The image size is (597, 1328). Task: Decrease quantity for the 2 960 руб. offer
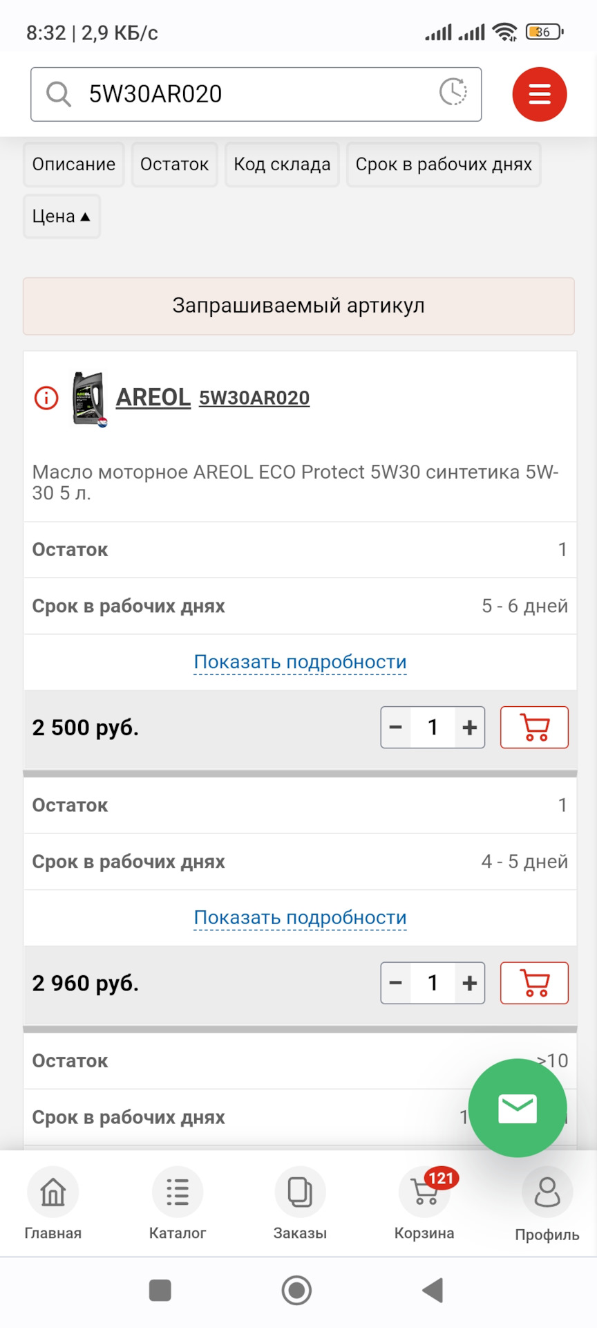click(x=396, y=983)
